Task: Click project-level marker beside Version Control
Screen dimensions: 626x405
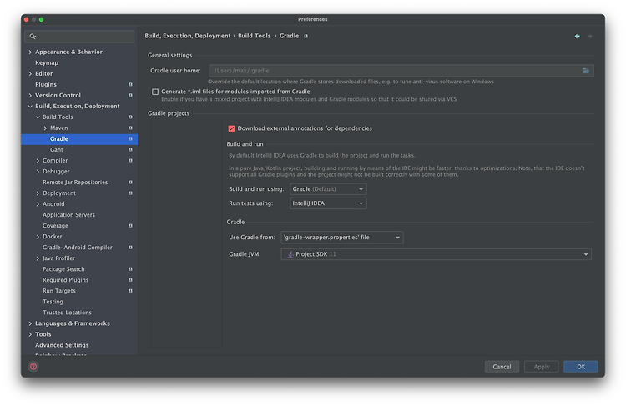Action: click(x=130, y=95)
